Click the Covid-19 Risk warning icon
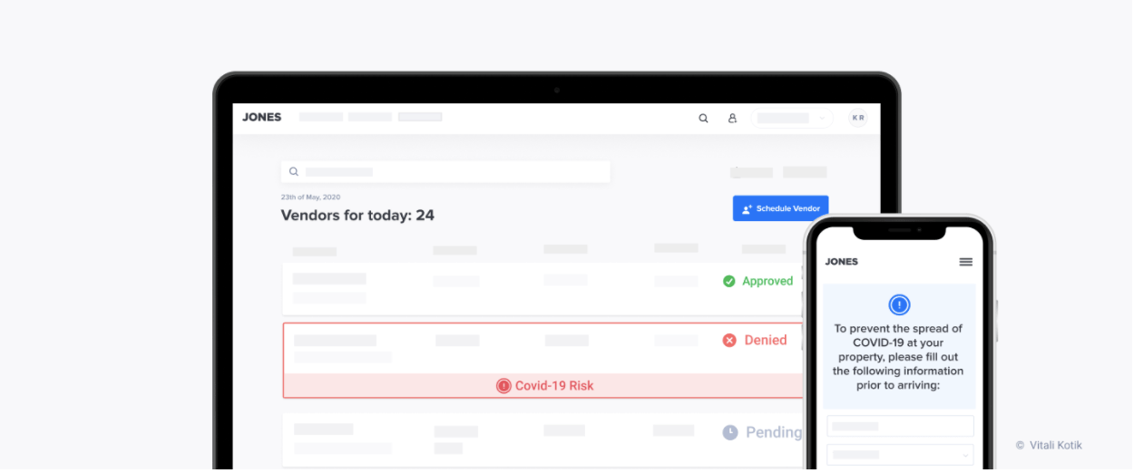This screenshot has width=1134, height=473. [x=503, y=386]
